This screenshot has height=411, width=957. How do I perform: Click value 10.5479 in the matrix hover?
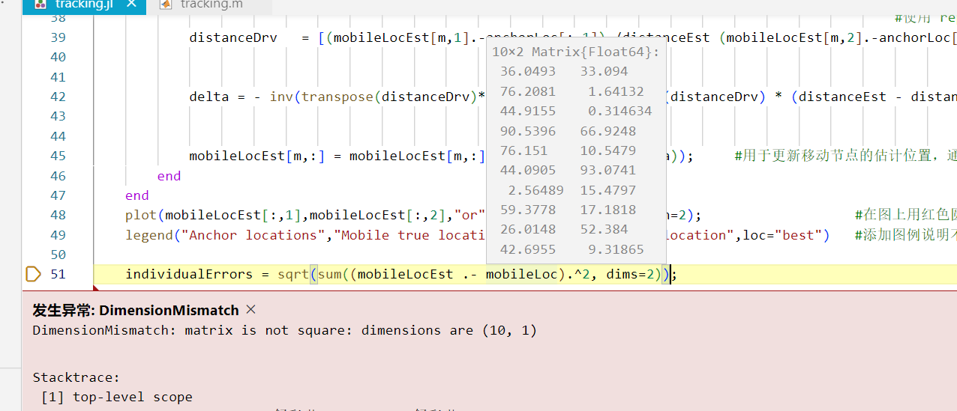[x=608, y=150]
